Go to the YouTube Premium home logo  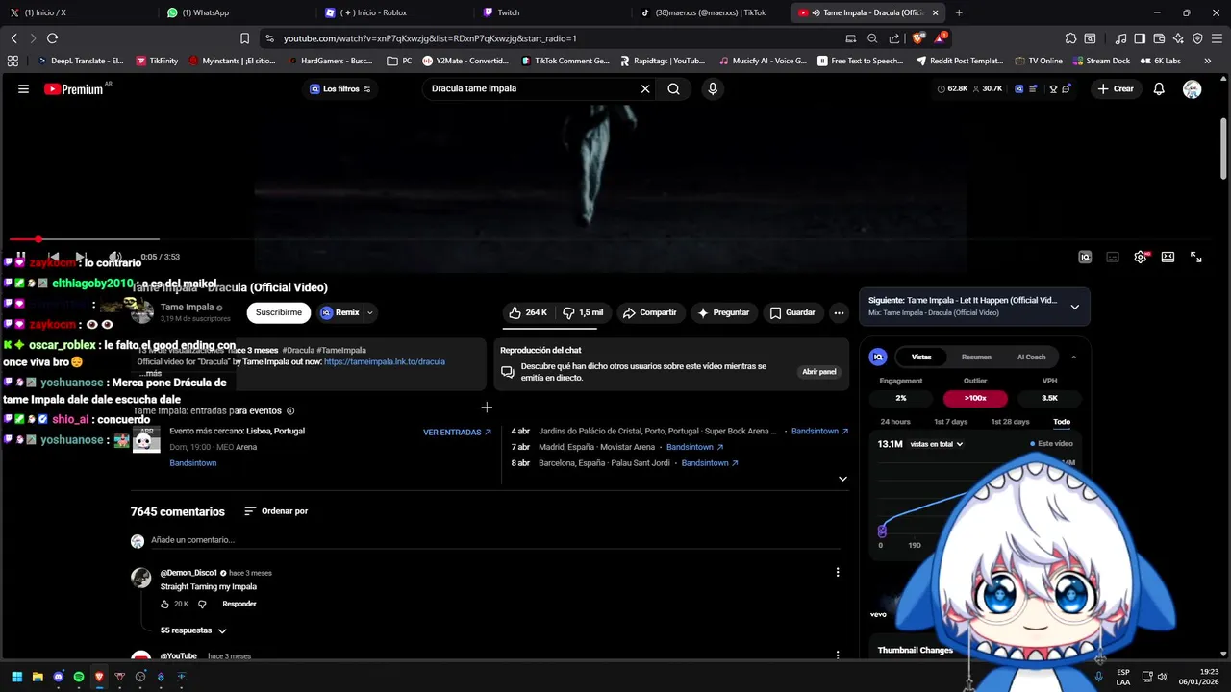click(74, 89)
